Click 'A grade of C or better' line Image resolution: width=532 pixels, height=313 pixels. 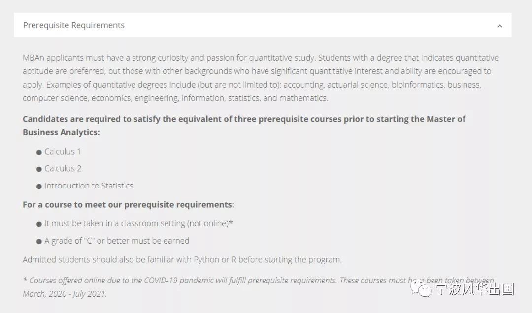(117, 241)
